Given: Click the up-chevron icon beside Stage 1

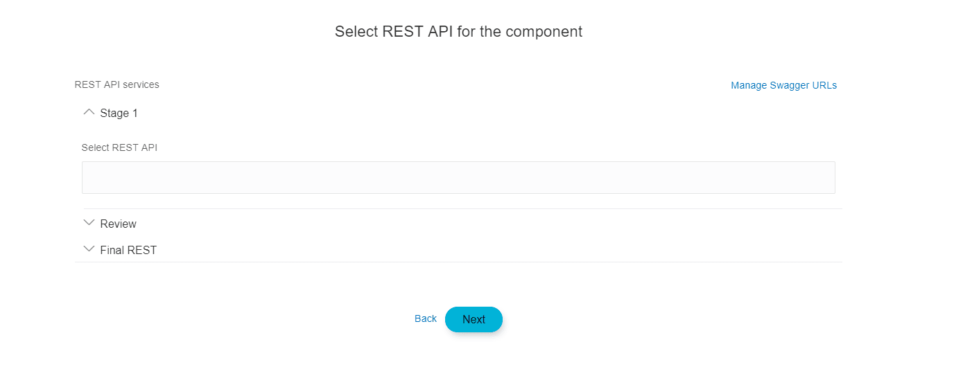Looking at the screenshot, I should pos(89,112).
